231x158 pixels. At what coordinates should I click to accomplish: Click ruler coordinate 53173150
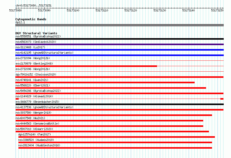tap(217, 10)
